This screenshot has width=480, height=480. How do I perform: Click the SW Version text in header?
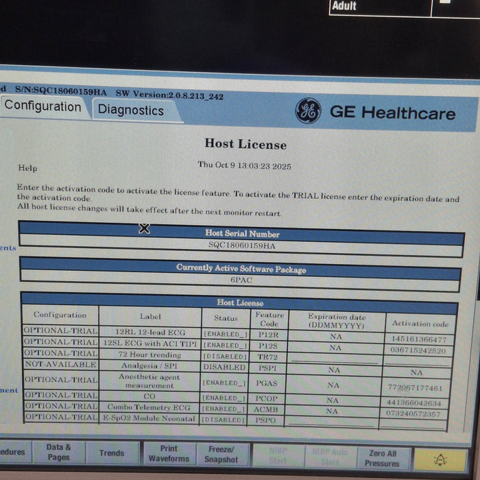(x=169, y=95)
